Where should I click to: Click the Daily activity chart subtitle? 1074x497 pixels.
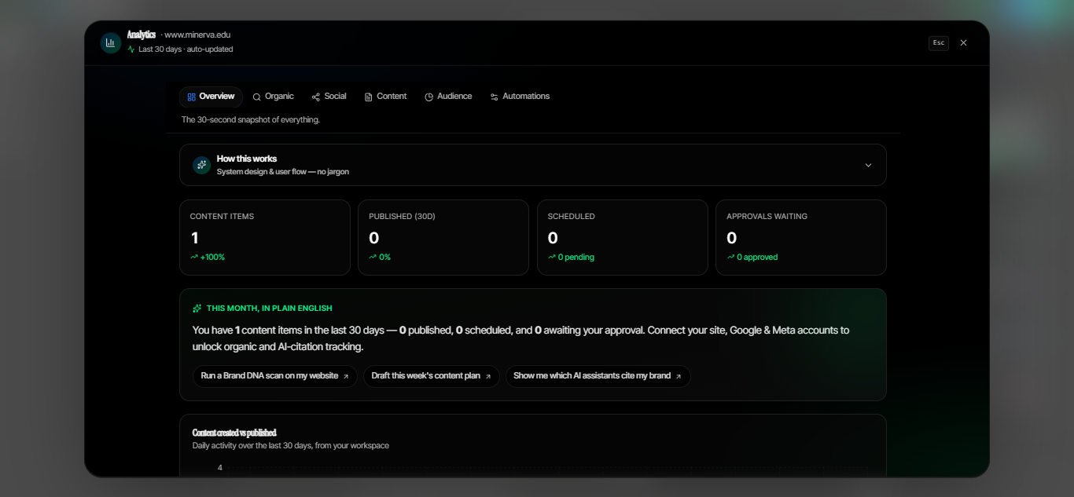click(291, 446)
